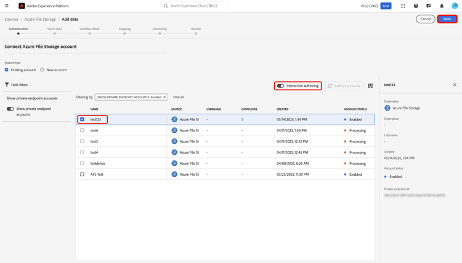Toggle Show private endpoint accounts switch
This screenshot has height=263, width=462.
point(10,109)
